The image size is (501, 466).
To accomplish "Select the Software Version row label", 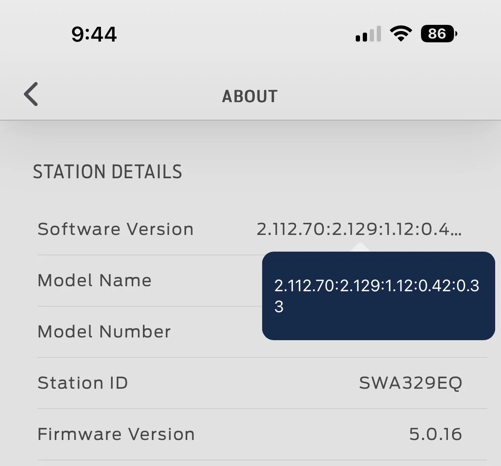I will coord(115,229).
